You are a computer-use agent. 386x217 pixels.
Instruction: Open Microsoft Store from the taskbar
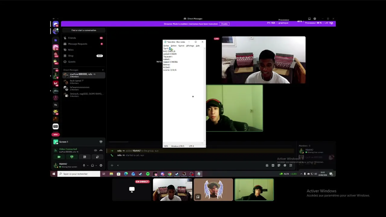119,174
